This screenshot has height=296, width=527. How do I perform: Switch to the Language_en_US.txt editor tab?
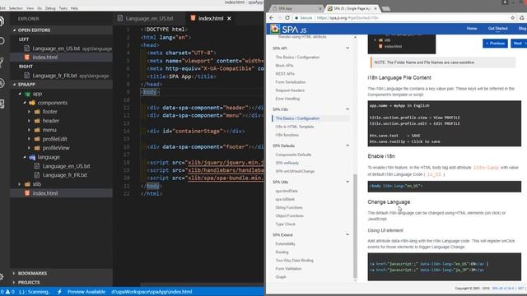(x=149, y=18)
